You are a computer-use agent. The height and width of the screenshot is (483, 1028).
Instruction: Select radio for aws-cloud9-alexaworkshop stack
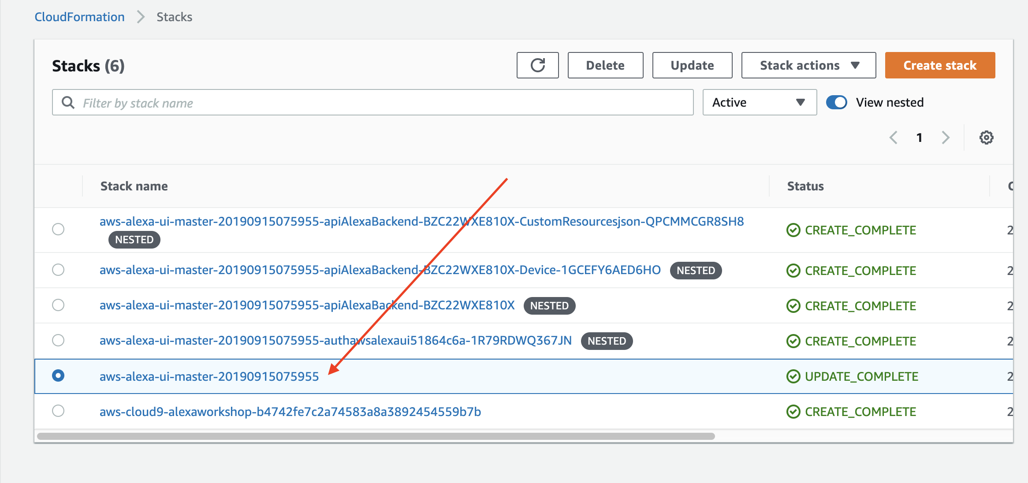pyautogui.click(x=58, y=411)
